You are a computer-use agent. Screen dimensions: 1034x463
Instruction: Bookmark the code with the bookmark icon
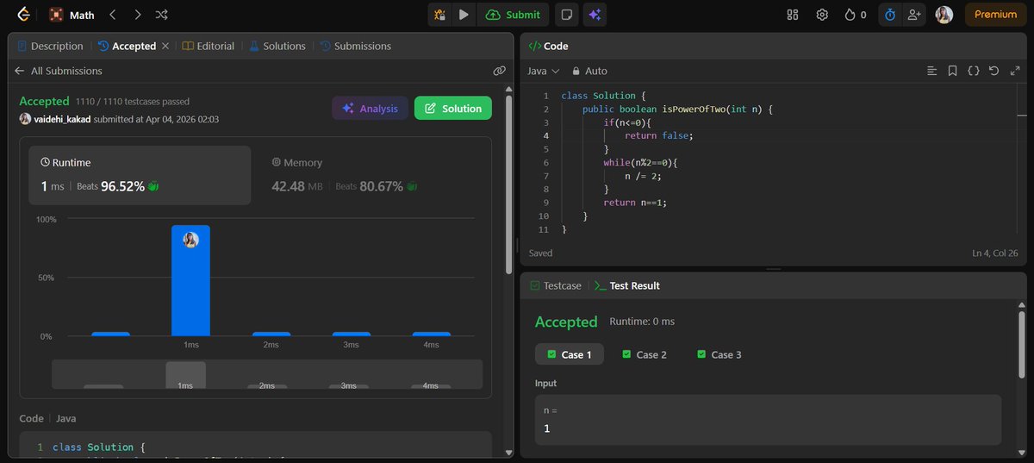(x=952, y=71)
